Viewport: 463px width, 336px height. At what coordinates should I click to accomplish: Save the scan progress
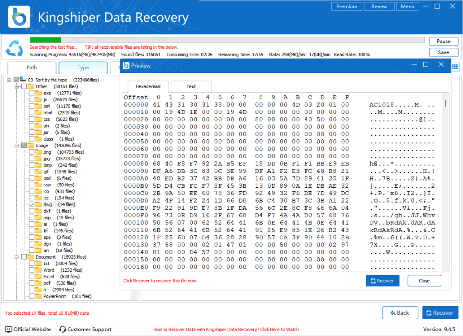[444, 52]
